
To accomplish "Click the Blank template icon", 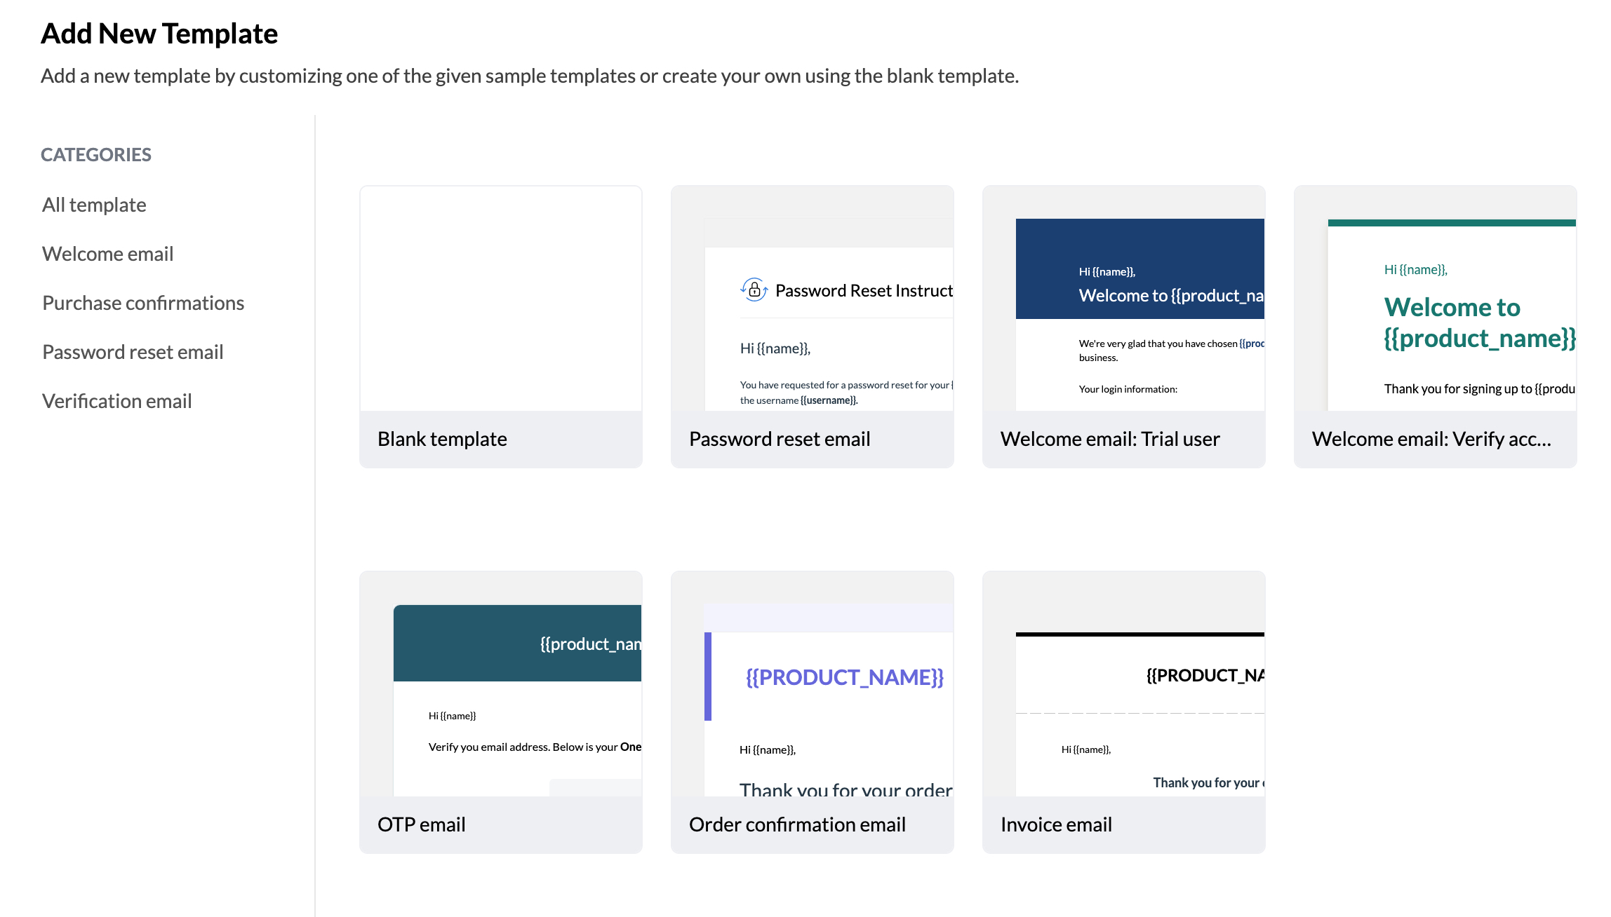I will pyautogui.click(x=501, y=297).
